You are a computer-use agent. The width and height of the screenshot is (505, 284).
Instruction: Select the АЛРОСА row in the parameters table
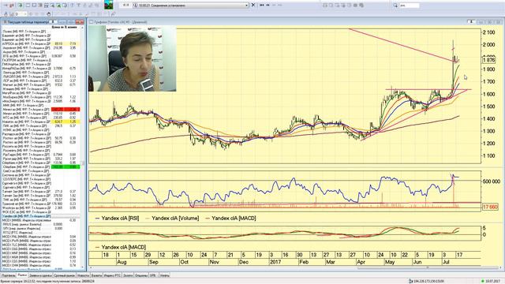click(41, 43)
